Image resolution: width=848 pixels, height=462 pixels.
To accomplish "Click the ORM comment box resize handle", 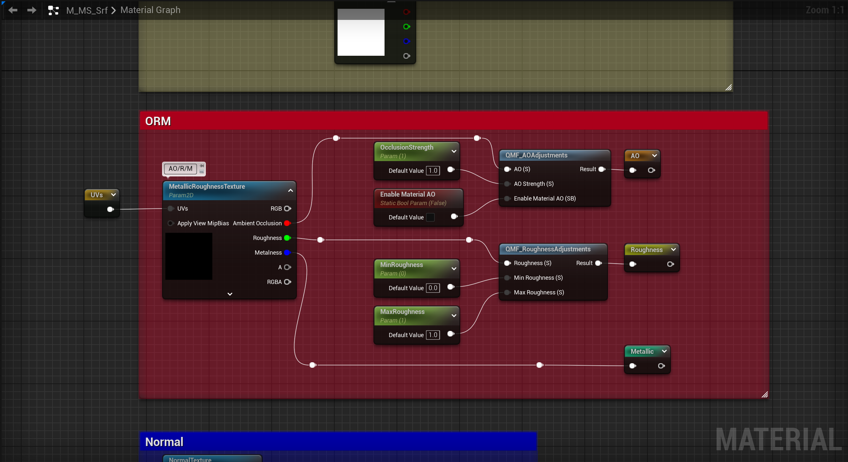I will coord(765,395).
